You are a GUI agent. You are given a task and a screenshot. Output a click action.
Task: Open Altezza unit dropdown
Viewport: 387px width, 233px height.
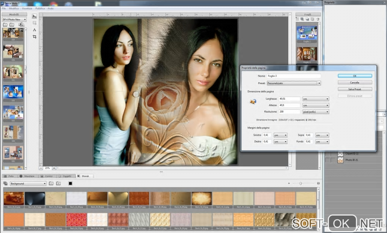pos(316,105)
